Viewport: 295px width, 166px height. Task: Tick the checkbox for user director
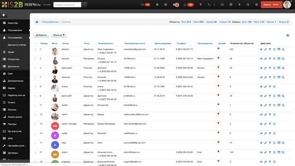tap(35, 50)
